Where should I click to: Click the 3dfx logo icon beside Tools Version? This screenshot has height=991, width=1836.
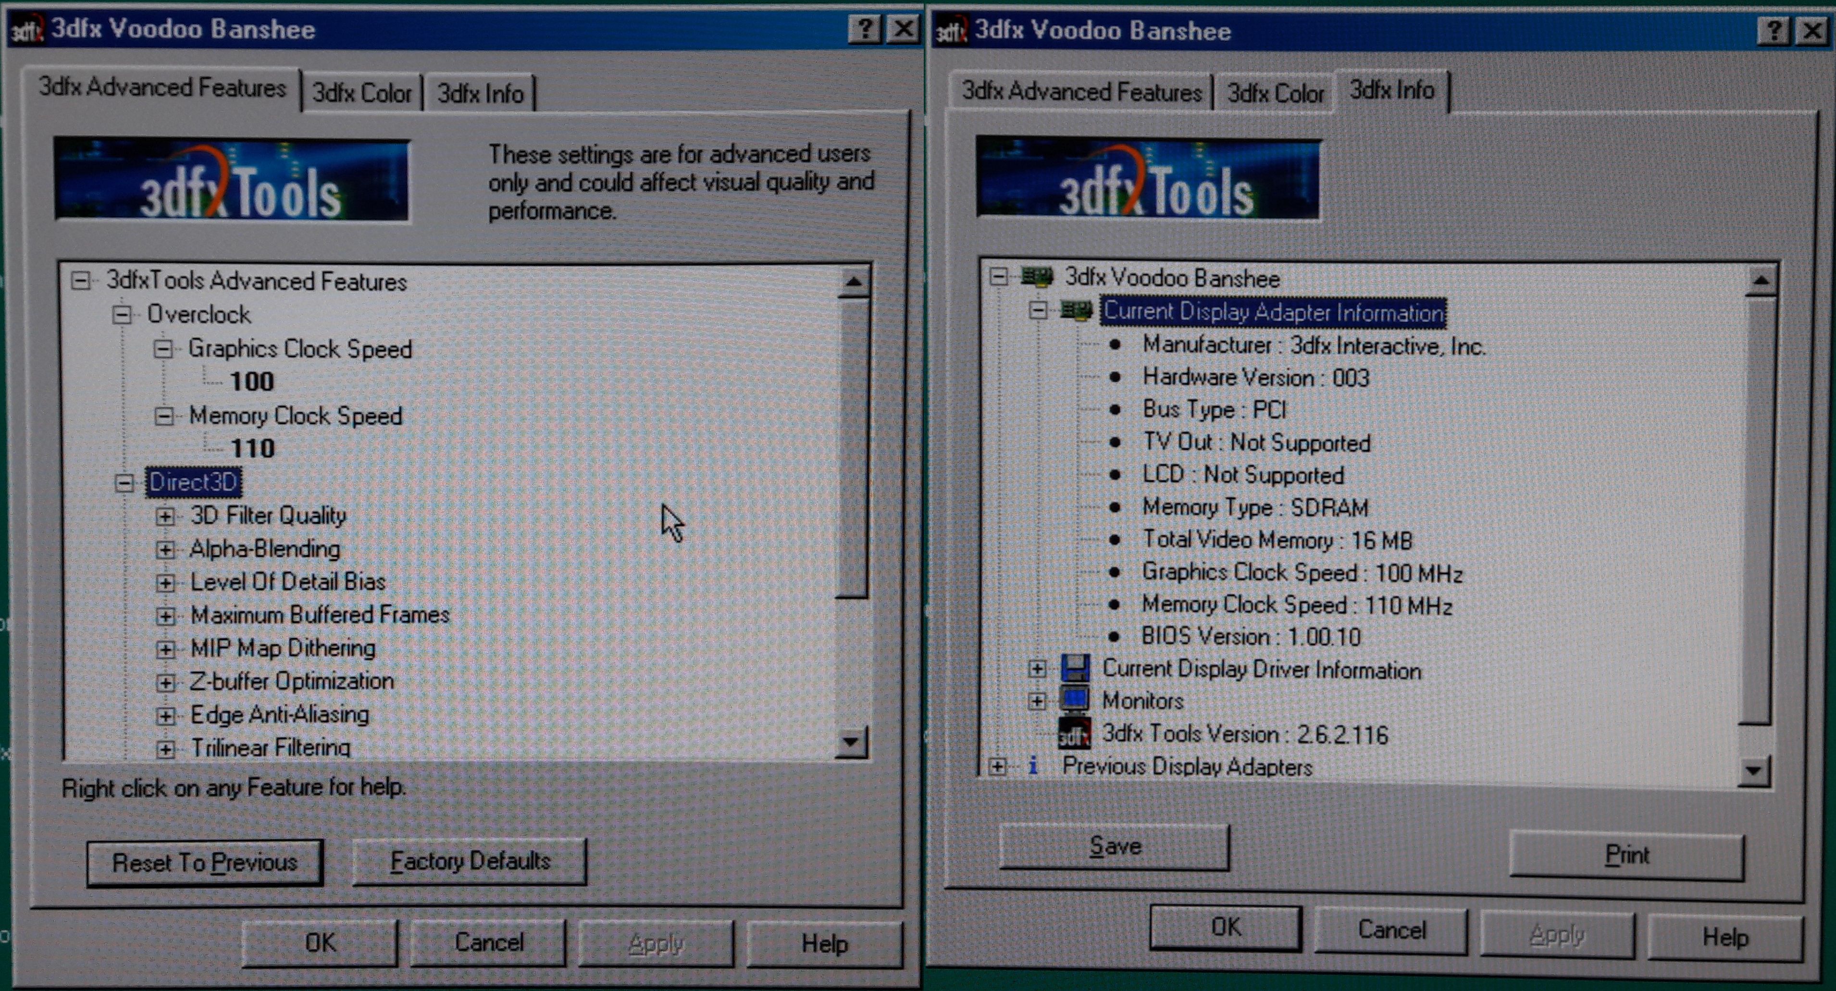[1074, 733]
